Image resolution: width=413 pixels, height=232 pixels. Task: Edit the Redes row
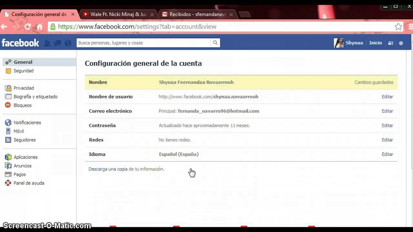[x=387, y=140]
